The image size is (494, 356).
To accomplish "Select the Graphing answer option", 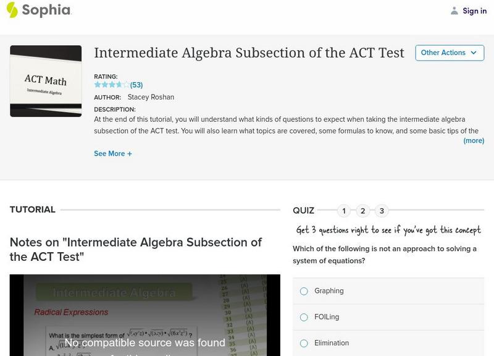I will point(304,291).
